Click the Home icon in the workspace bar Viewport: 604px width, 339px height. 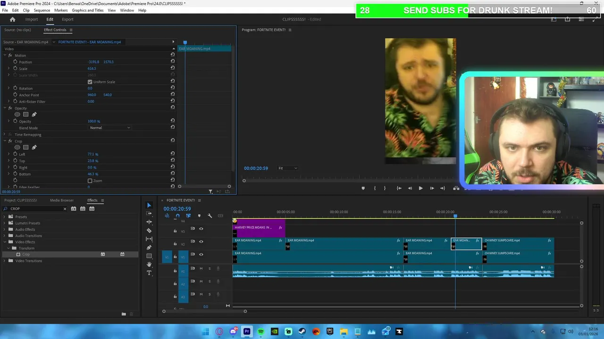(13, 19)
